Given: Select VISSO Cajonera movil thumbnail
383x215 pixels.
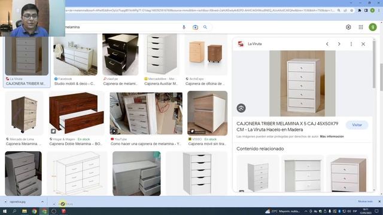Looking at the screenshot, I should (x=208, y=113).
